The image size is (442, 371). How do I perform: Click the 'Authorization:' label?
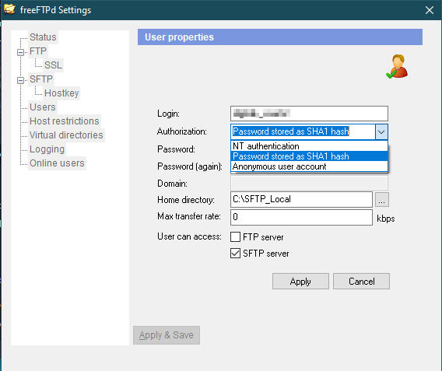click(182, 131)
